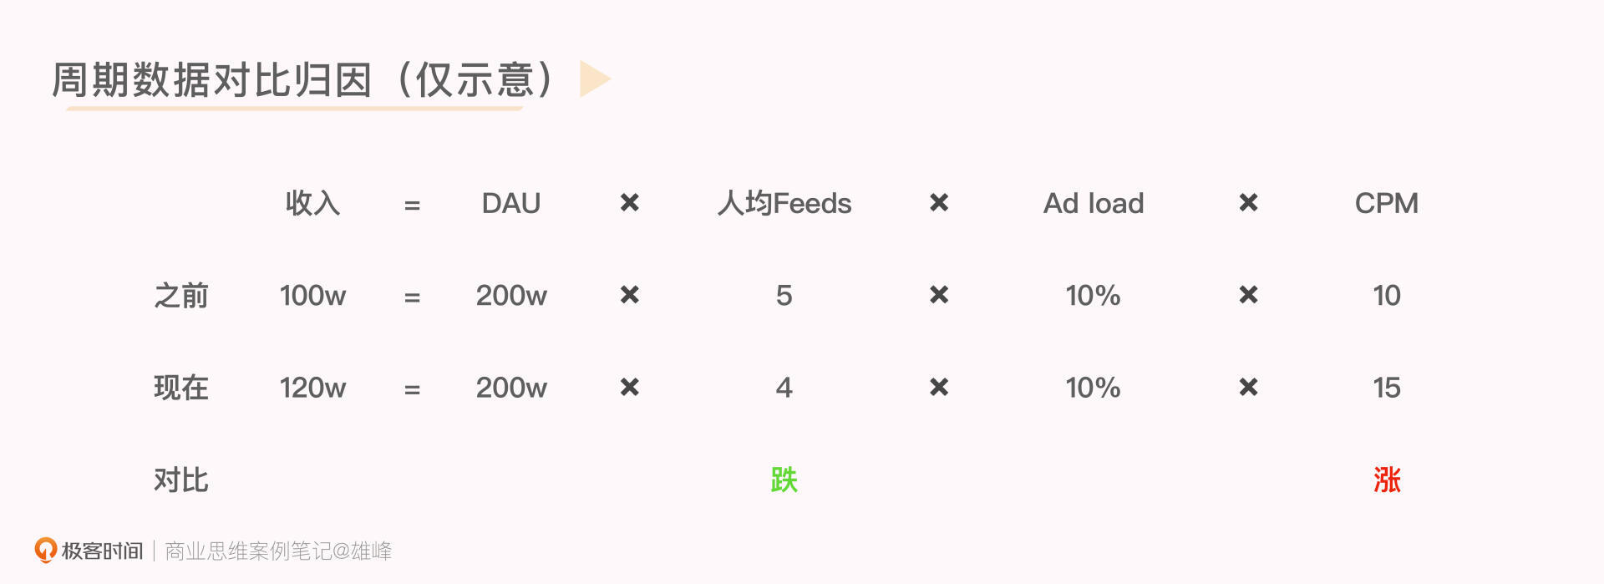Click the Ad load column header
This screenshot has height=584, width=1604.
click(x=1094, y=203)
